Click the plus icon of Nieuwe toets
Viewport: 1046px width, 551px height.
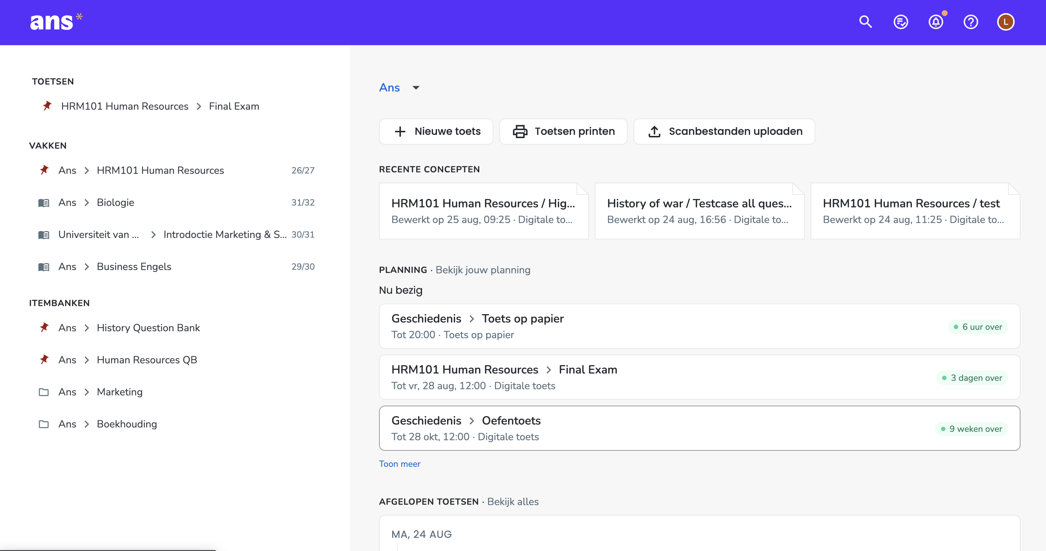400,132
